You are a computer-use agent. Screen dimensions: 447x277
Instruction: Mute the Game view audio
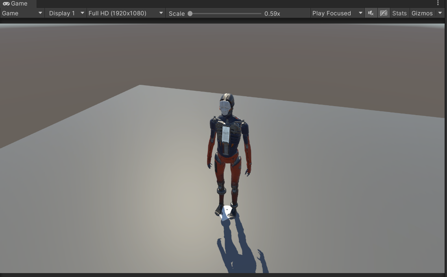click(370, 13)
